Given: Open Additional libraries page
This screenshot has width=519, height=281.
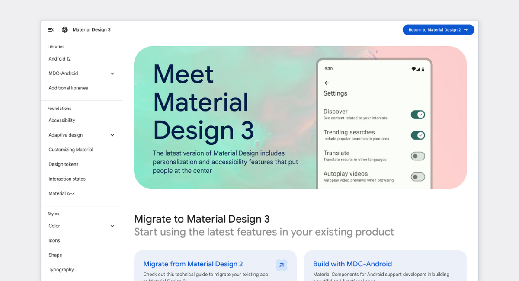Looking at the screenshot, I should pyautogui.click(x=68, y=88).
